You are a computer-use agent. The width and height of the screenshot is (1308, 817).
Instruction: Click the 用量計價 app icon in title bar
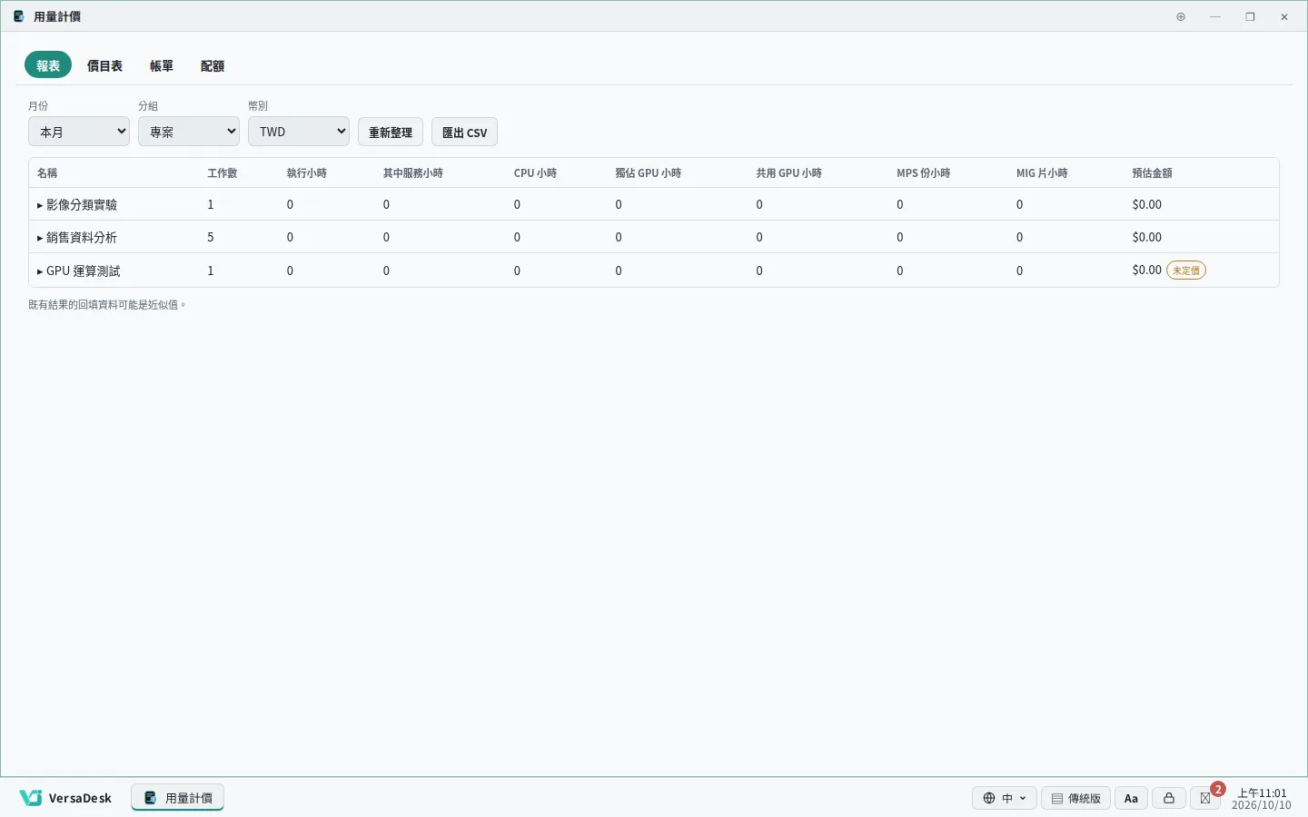19,16
